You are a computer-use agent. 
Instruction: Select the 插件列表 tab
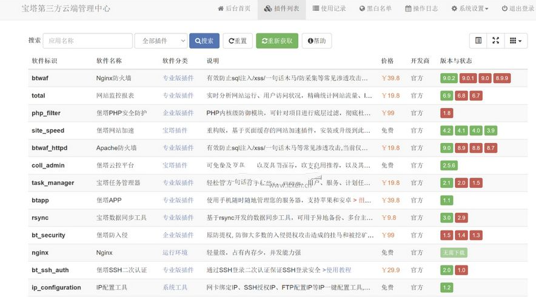282,8
